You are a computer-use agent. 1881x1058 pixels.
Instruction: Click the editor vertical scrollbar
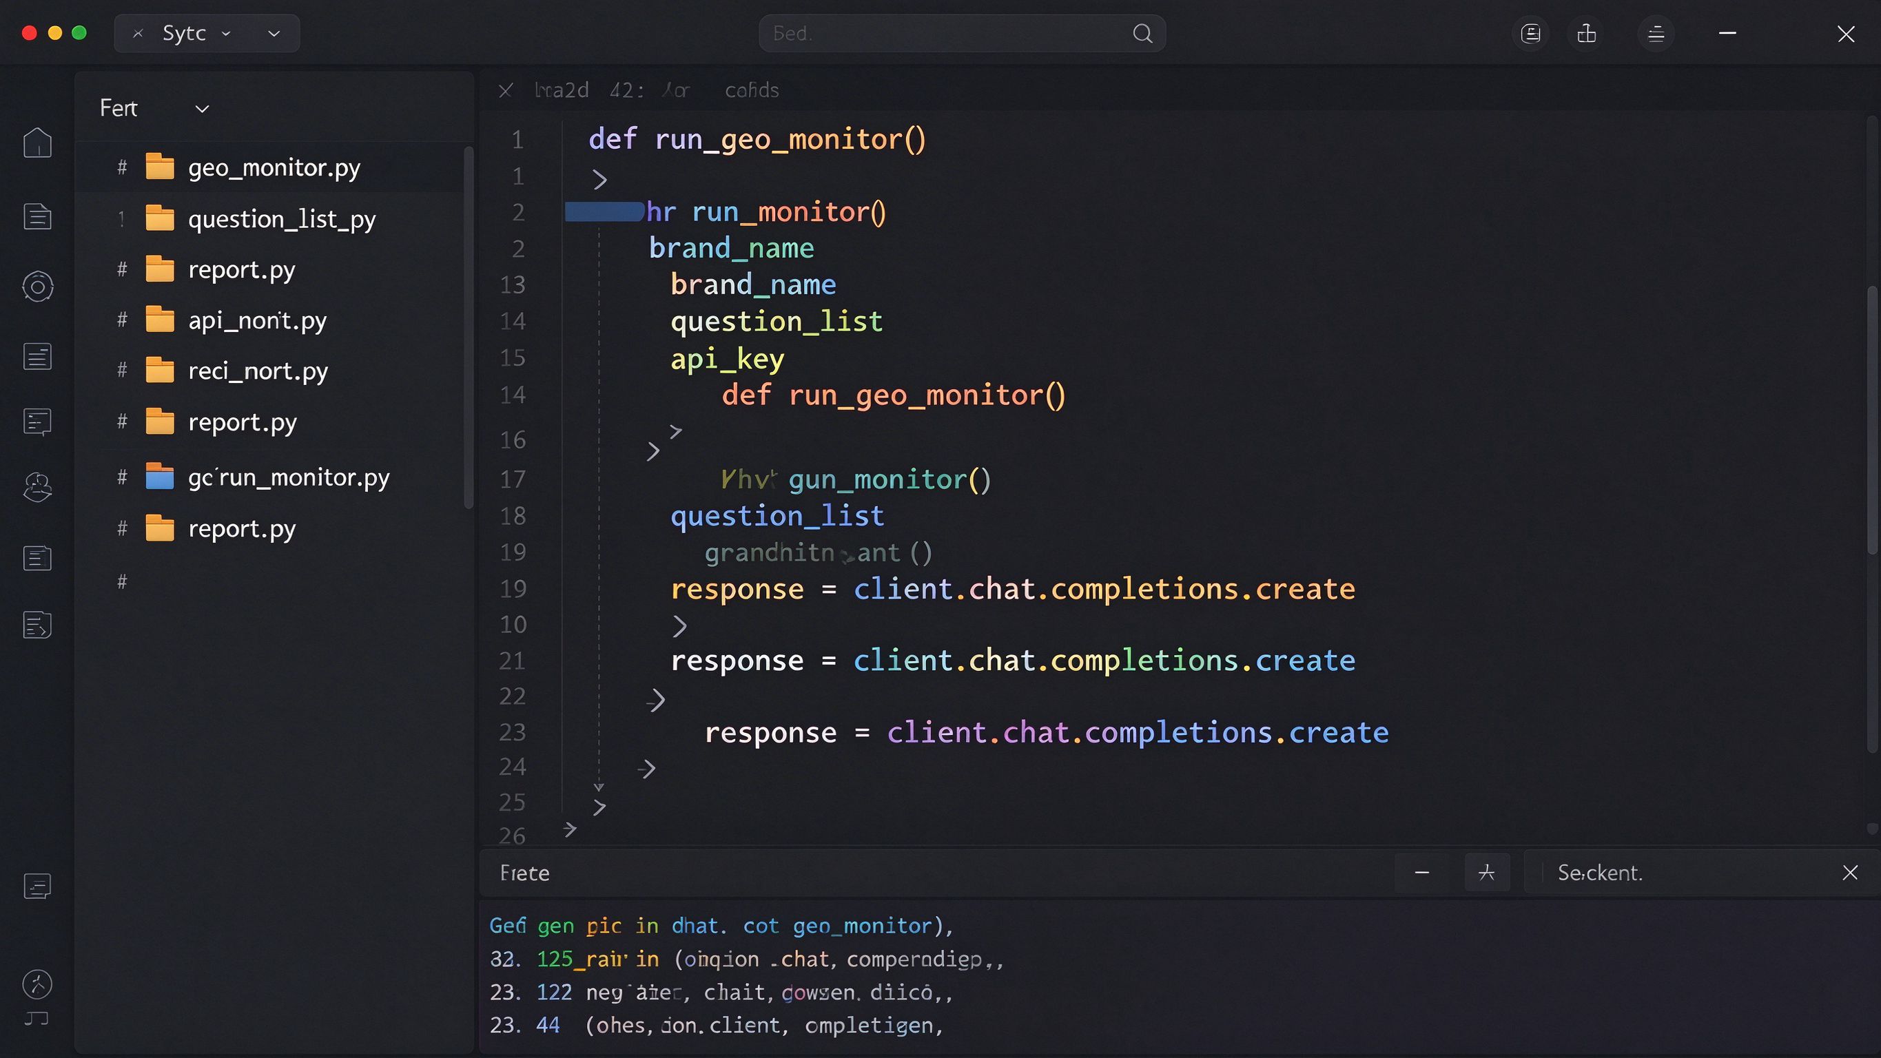[x=1872, y=420]
